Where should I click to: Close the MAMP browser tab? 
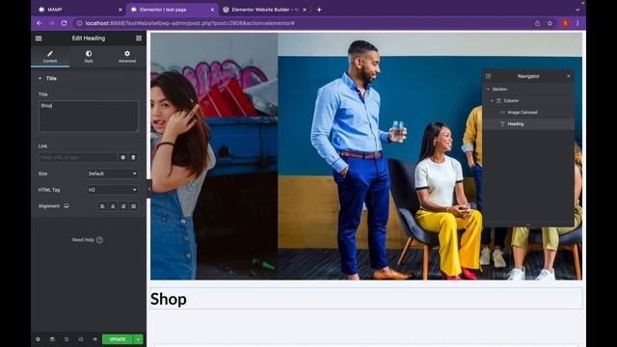tap(120, 10)
